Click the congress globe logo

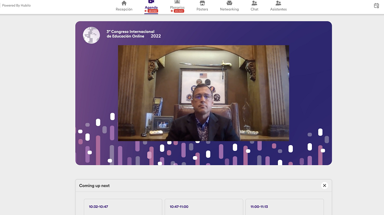point(91,35)
